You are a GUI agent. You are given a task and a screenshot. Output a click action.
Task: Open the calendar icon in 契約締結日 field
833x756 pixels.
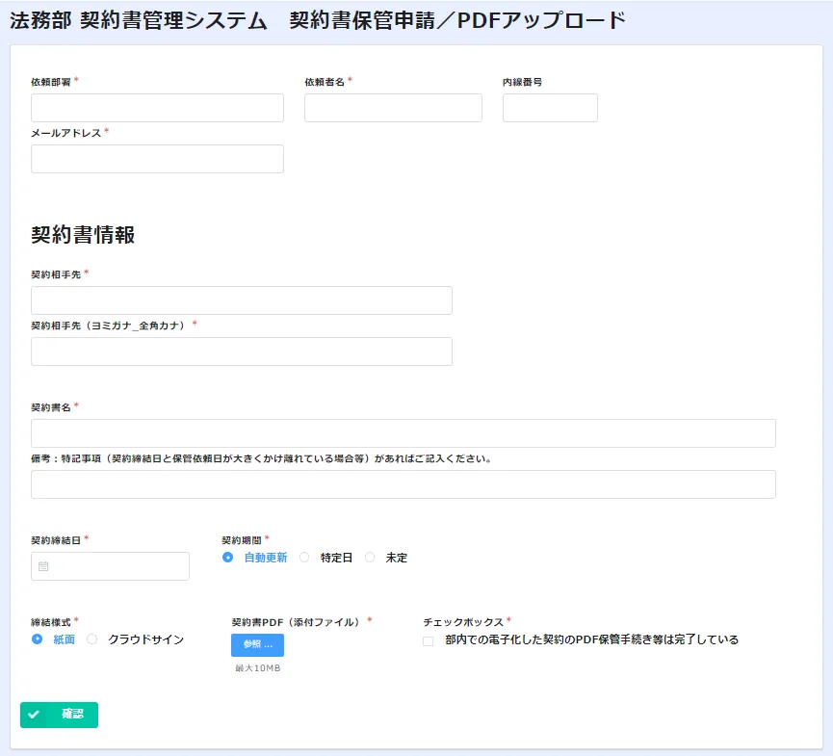(43, 566)
